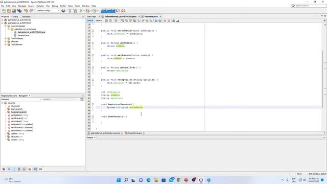Toggle the Source view button in editor
The height and width of the screenshot is (184, 327).
(x=90, y=20)
